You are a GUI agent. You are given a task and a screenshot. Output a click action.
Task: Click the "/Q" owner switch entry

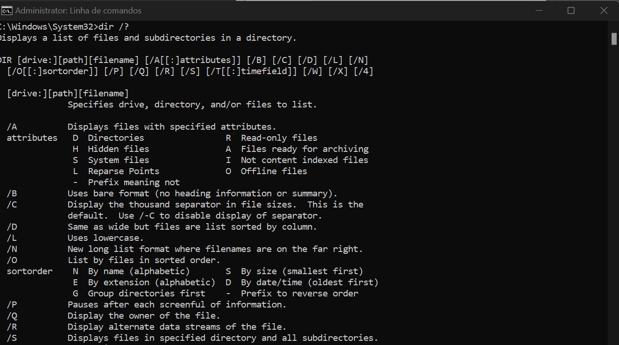click(12, 315)
